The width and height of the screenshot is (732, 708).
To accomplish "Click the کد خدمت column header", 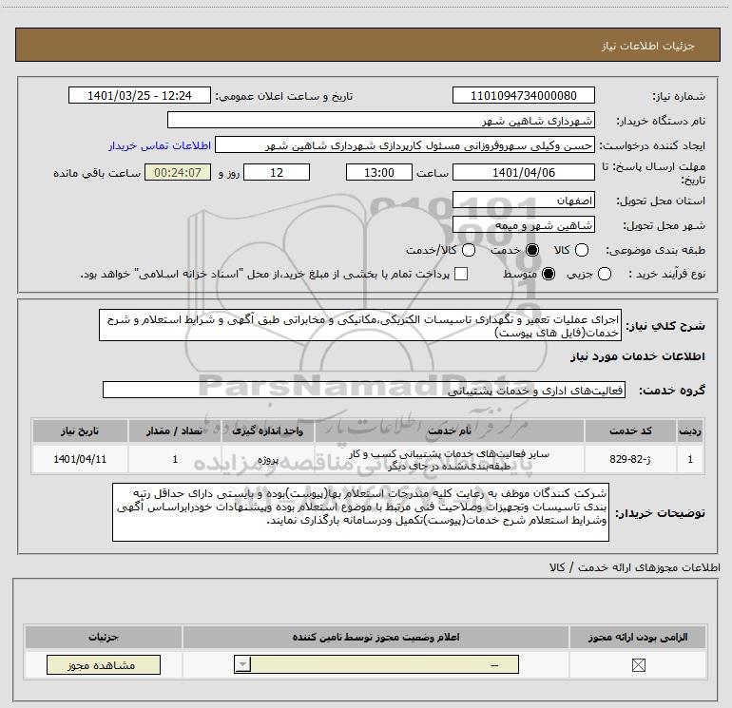I will [630, 431].
